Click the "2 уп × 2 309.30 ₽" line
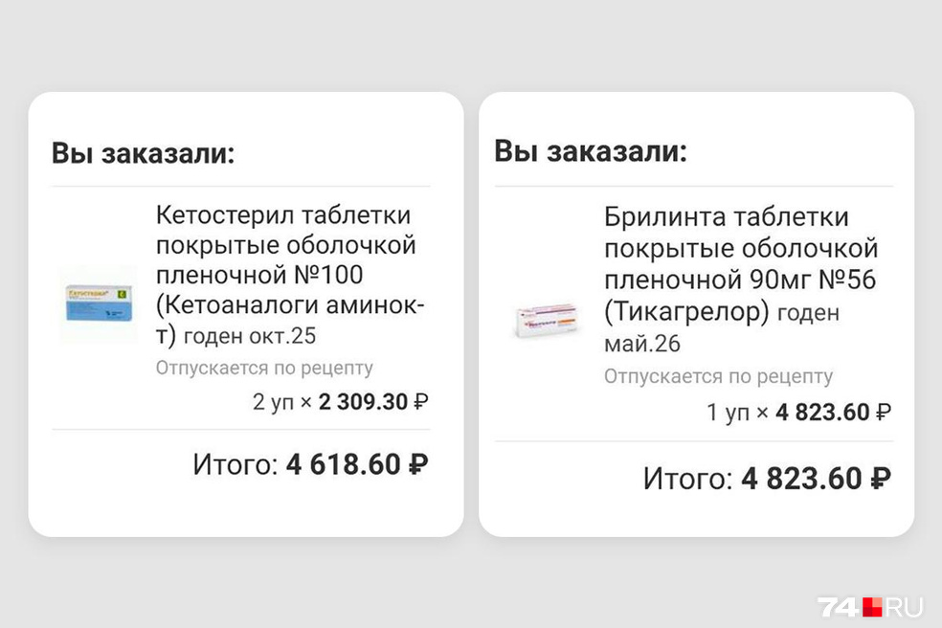 click(x=340, y=402)
